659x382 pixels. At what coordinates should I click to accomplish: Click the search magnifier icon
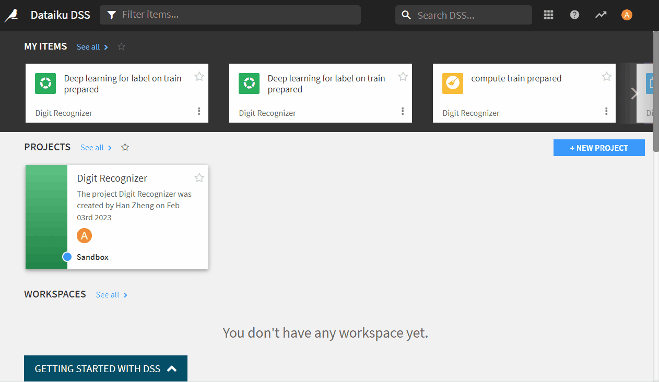point(407,15)
